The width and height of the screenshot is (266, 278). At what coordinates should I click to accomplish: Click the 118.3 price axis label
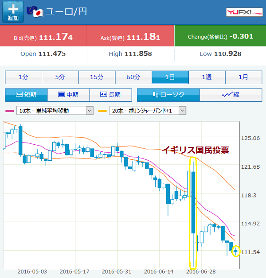click(249, 196)
